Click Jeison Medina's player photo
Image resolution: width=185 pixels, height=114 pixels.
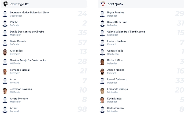point(102,71)
